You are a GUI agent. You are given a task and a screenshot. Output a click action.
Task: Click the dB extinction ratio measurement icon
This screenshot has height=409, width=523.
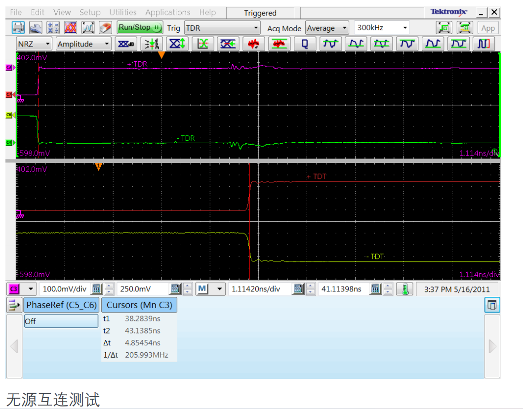pyautogui.click(x=126, y=44)
